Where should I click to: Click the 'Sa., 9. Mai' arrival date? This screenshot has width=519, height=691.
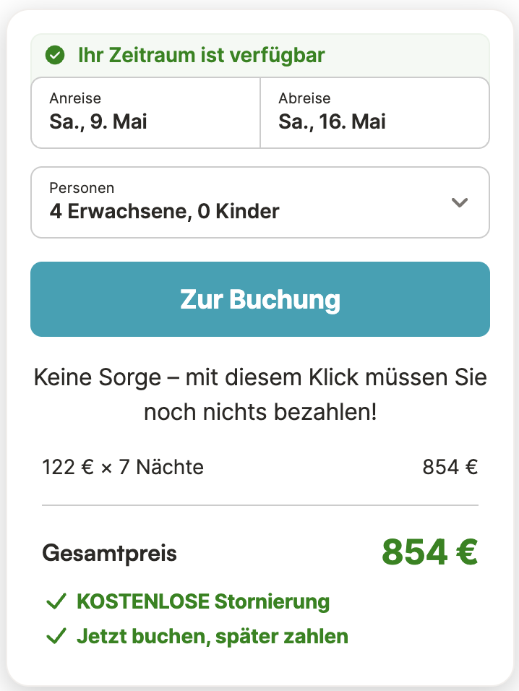[x=98, y=121]
